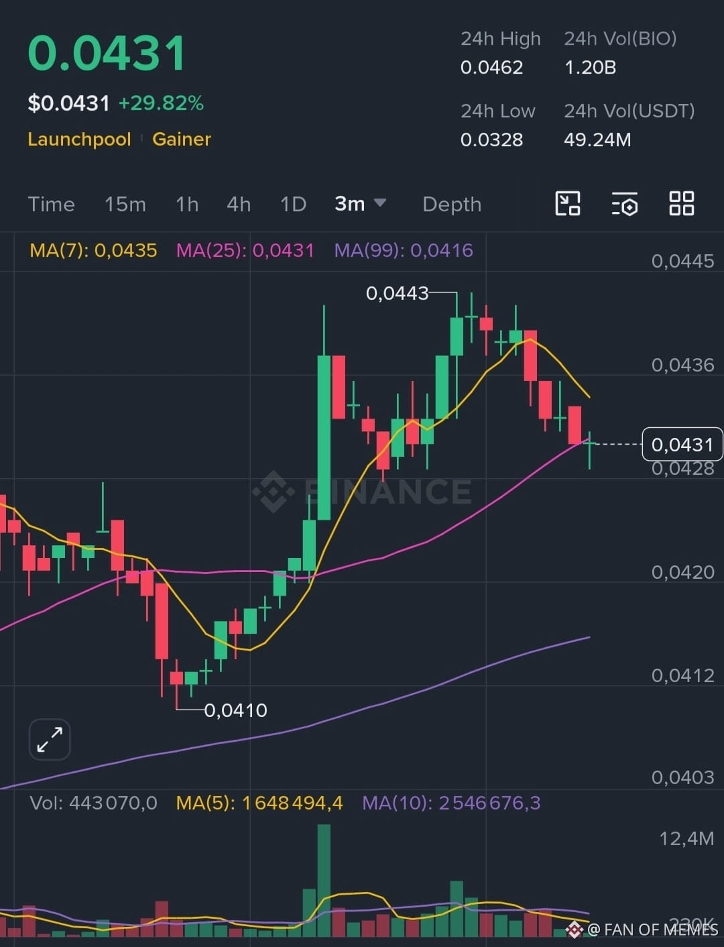724x947 pixels.
Task: Click the MA(99): 0,0416 indicator label
Action: (x=404, y=250)
